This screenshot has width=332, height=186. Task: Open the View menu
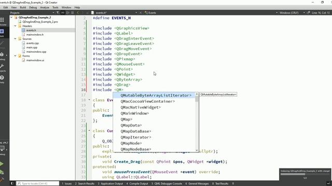point(14,7)
